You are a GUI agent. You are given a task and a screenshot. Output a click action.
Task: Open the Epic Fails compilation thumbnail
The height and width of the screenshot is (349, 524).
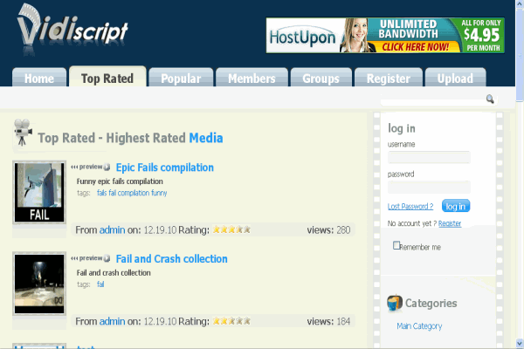(x=39, y=194)
